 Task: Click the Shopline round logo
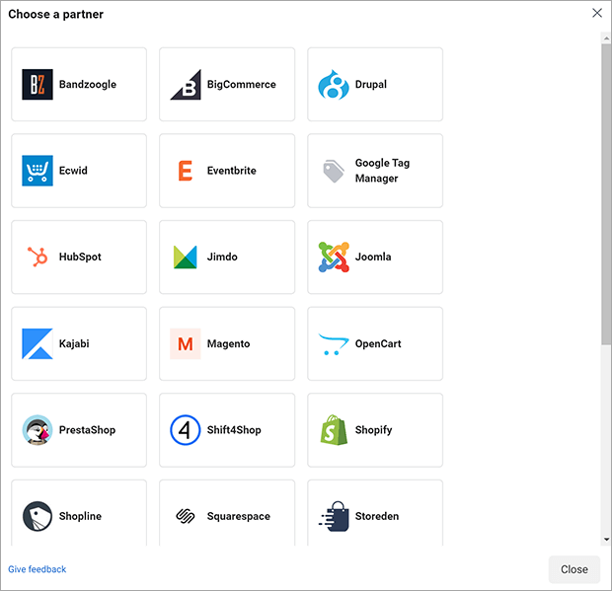38,516
